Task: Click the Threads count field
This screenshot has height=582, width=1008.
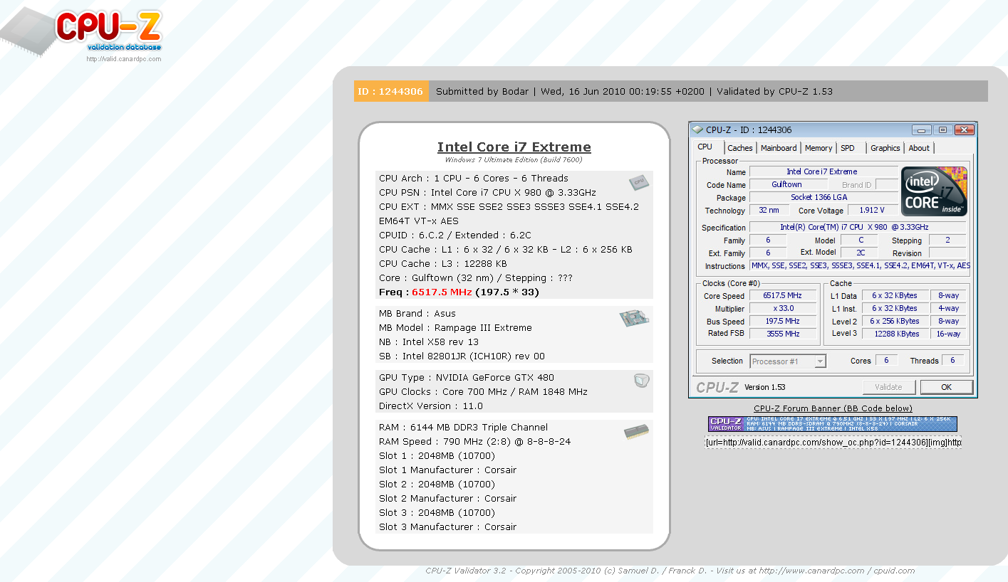Action: click(x=952, y=360)
